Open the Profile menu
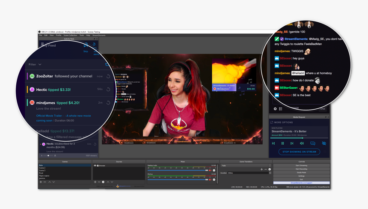The width and height of the screenshot is (368, 209). point(59,35)
